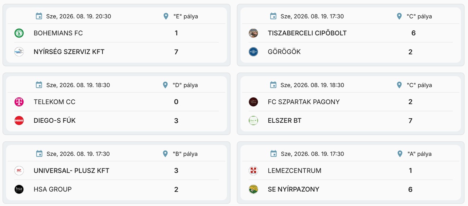This screenshot has width=468, height=206.
Task: Click the FC Szpartak Pagony logo
Action: [253, 102]
